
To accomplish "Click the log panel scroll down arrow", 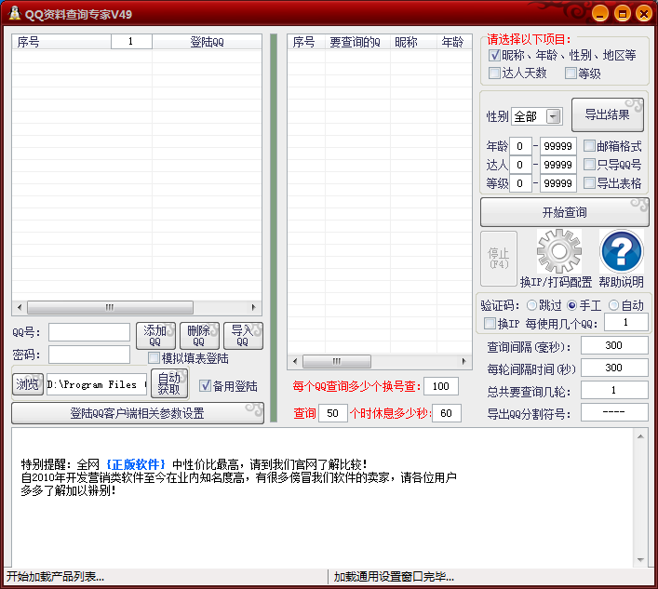I will pos(640,559).
